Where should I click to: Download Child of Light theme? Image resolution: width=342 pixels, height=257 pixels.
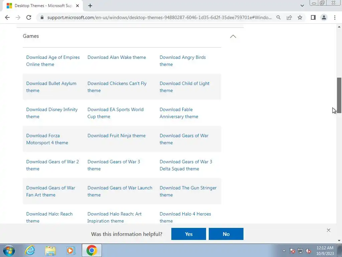[x=184, y=87]
